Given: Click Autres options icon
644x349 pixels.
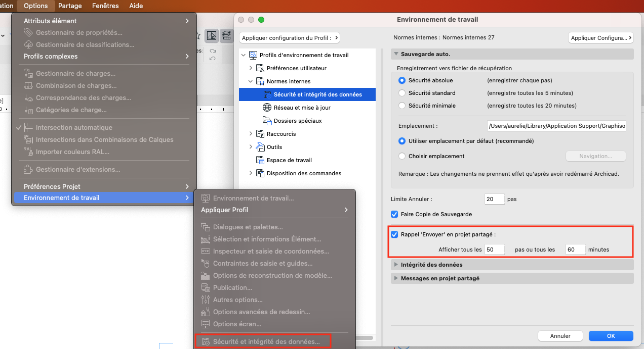Looking at the screenshot, I should point(206,300).
